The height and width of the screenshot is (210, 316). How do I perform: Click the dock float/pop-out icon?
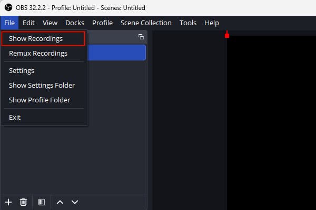tap(141, 37)
